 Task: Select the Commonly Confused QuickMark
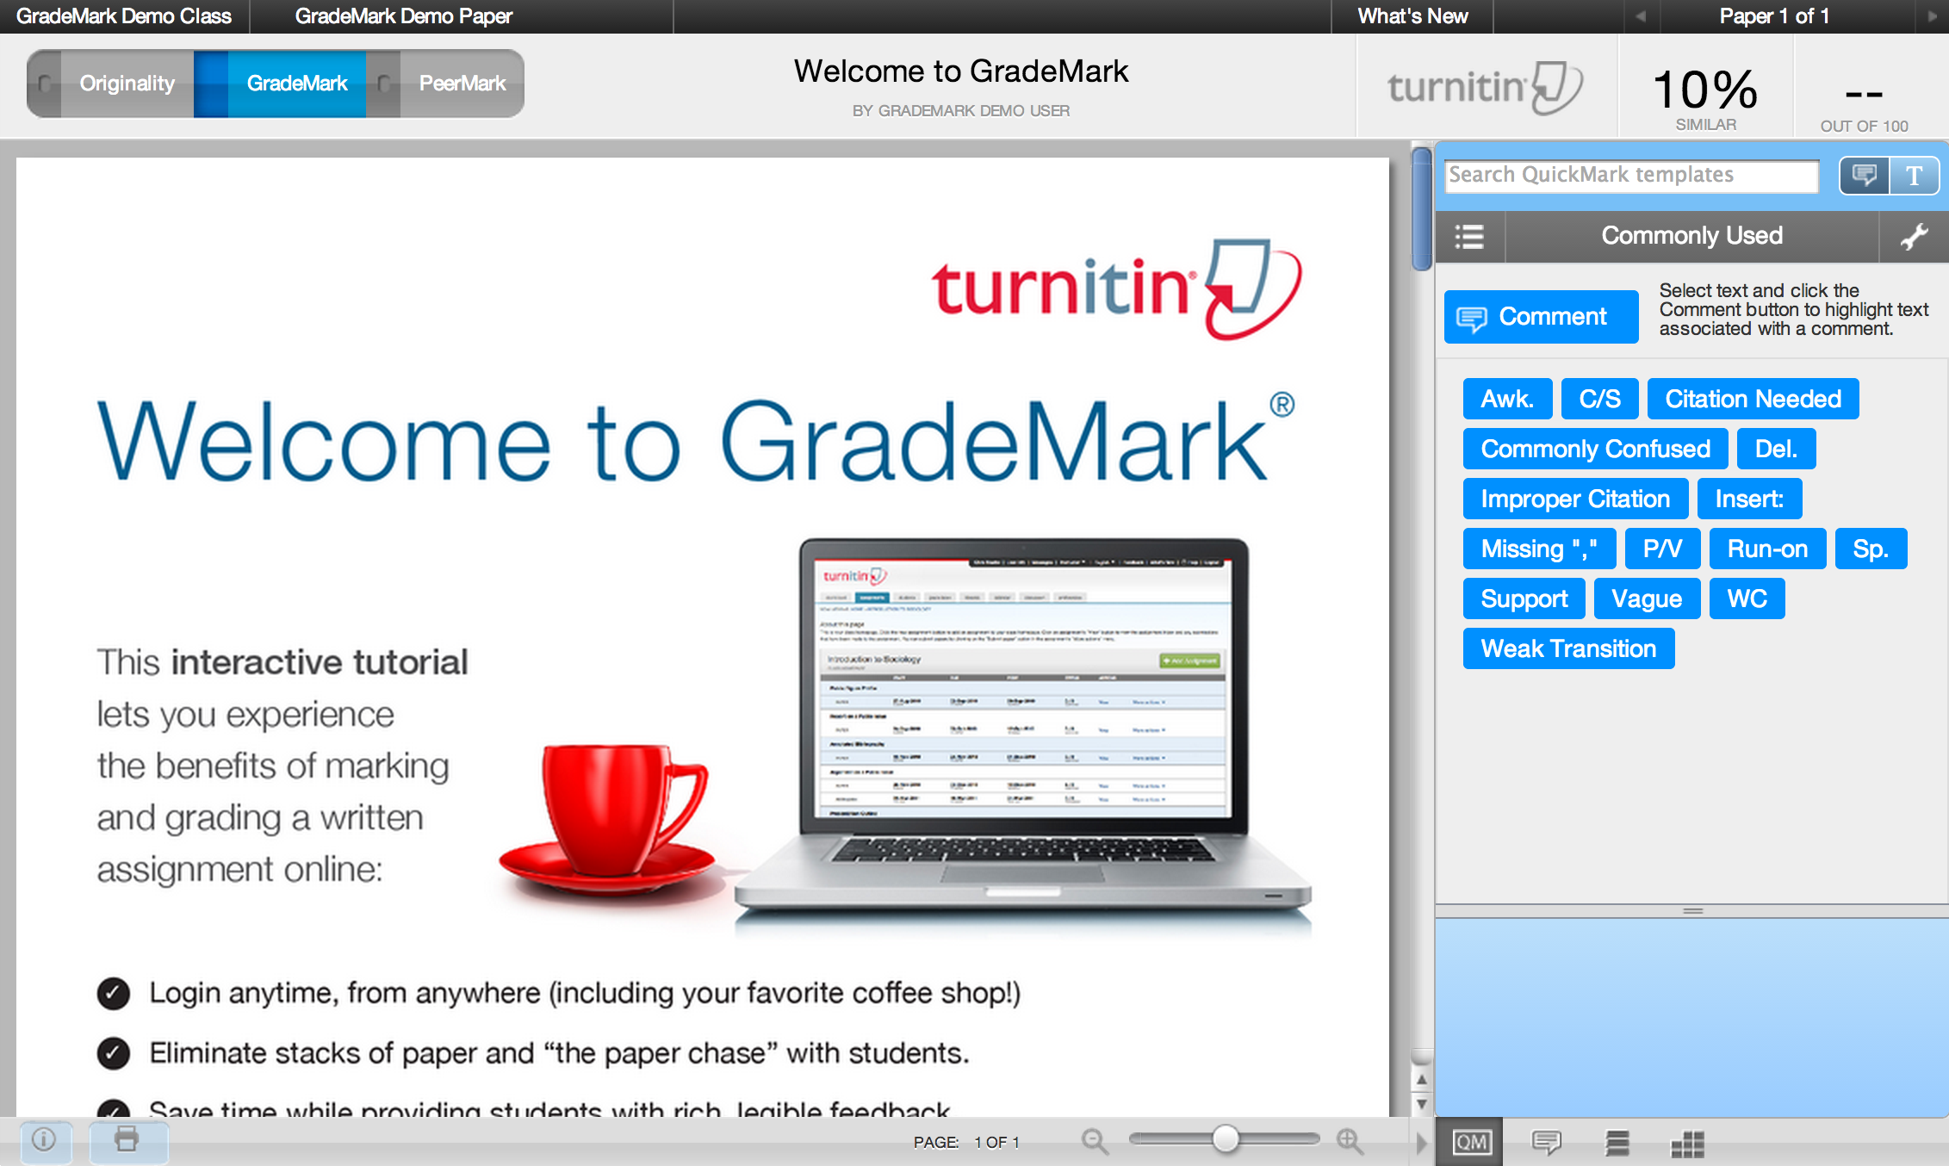[1595, 449]
